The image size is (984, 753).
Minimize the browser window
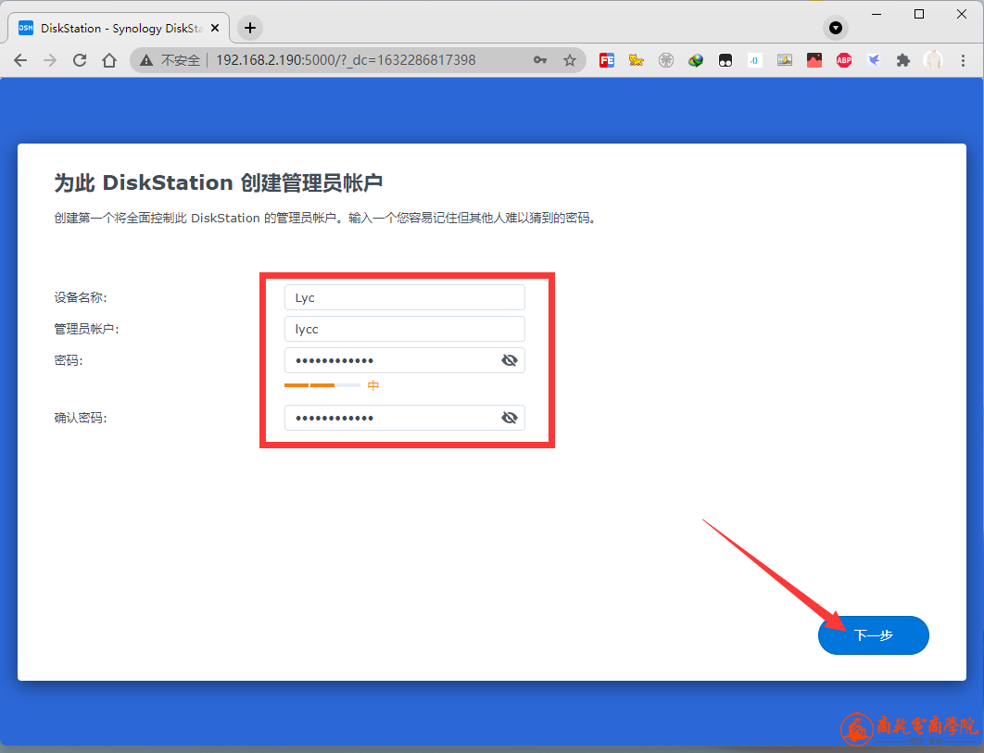pos(877,14)
